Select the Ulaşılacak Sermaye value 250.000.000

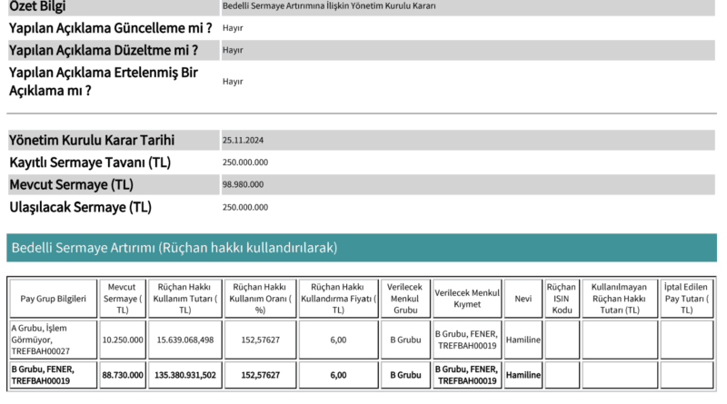tap(245, 207)
